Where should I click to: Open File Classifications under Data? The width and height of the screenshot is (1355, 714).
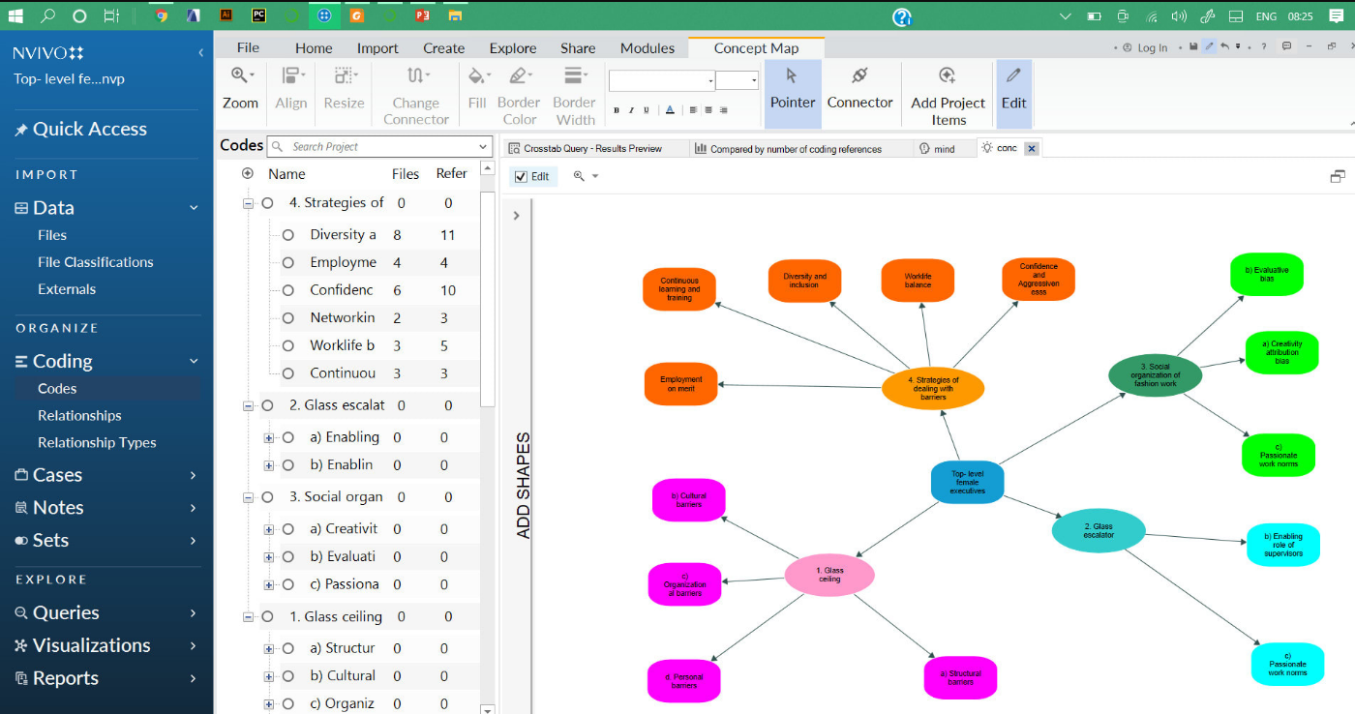[x=95, y=262]
